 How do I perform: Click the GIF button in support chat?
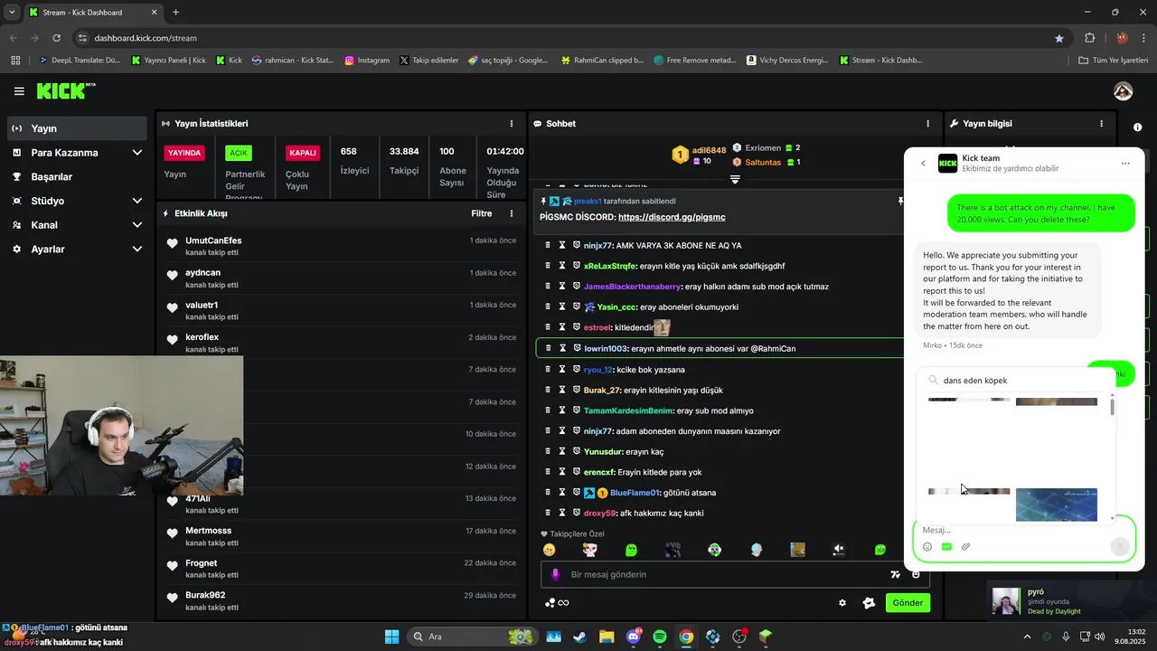coord(946,547)
